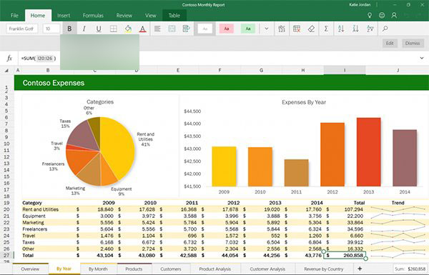
Task: Open the font size 10 box
Action: 51,29
